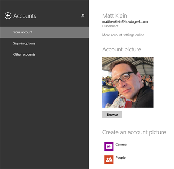Click the Create an account picture heading
174x169 pixels.
tap(134, 132)
